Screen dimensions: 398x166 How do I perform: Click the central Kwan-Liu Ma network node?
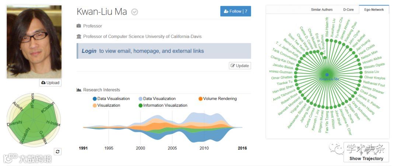(x=327, y=75)
